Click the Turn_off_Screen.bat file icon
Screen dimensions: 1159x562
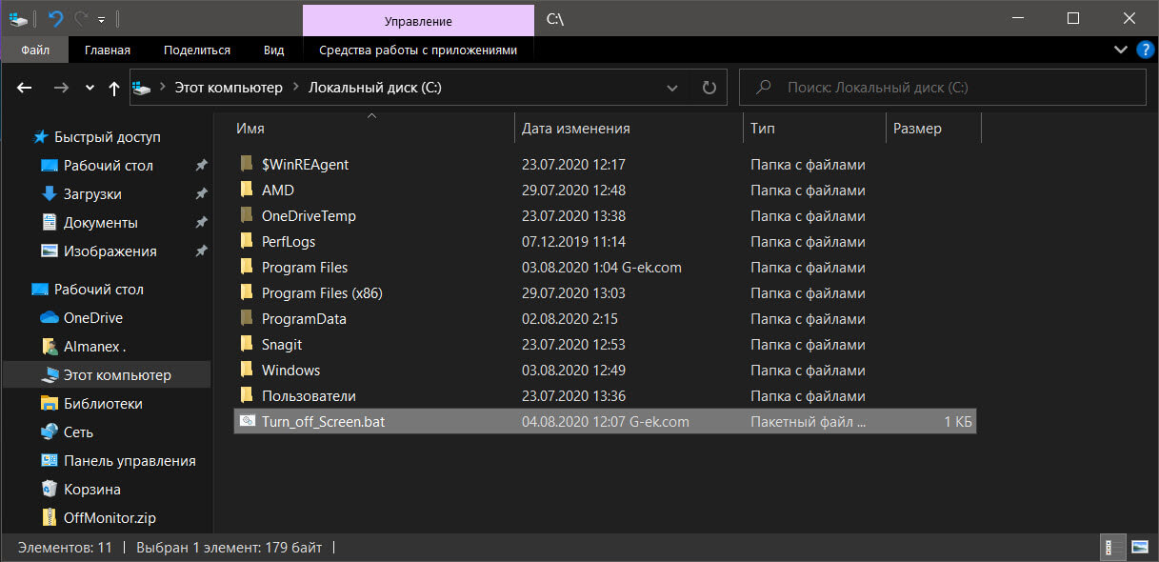click(247, 421)
